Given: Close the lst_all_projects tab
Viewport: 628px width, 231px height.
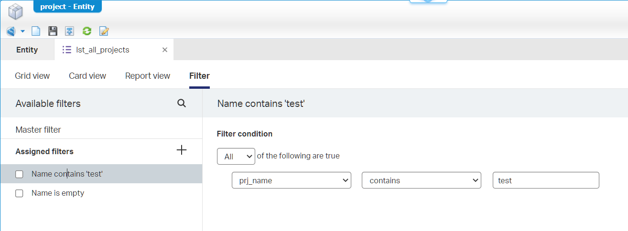Looking at the screenshot, I should pyautogui.click(x=165, y=50).
